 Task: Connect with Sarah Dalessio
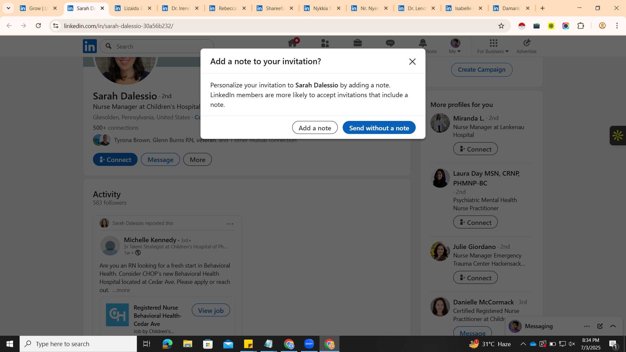(x=115, y=160)
